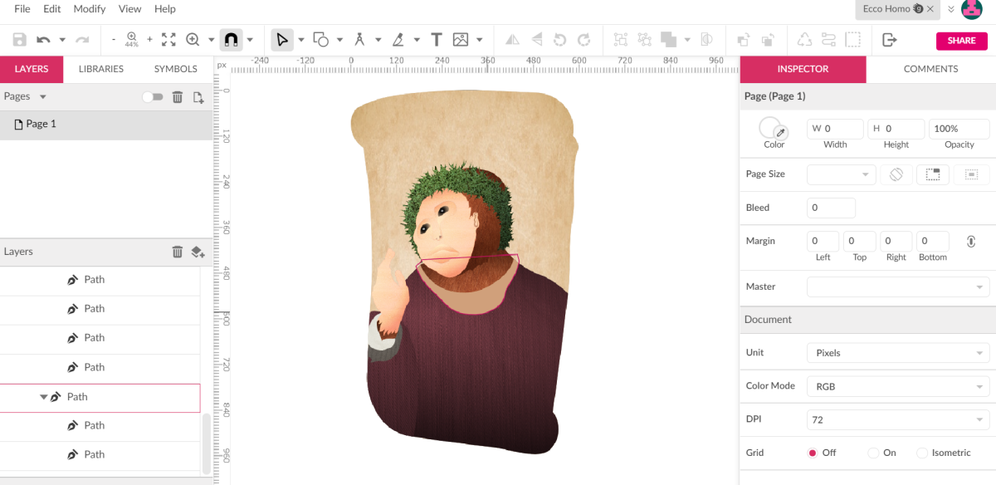Toggle the margin link lock icon
The height and width of the screenshot is (485, 996).
(x=971, y=242)
